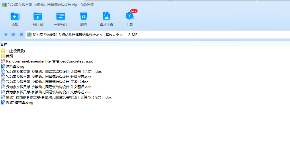Screen dimensions: 290x163
Task: Click the 图片压缩 label text
Action: 107,25
